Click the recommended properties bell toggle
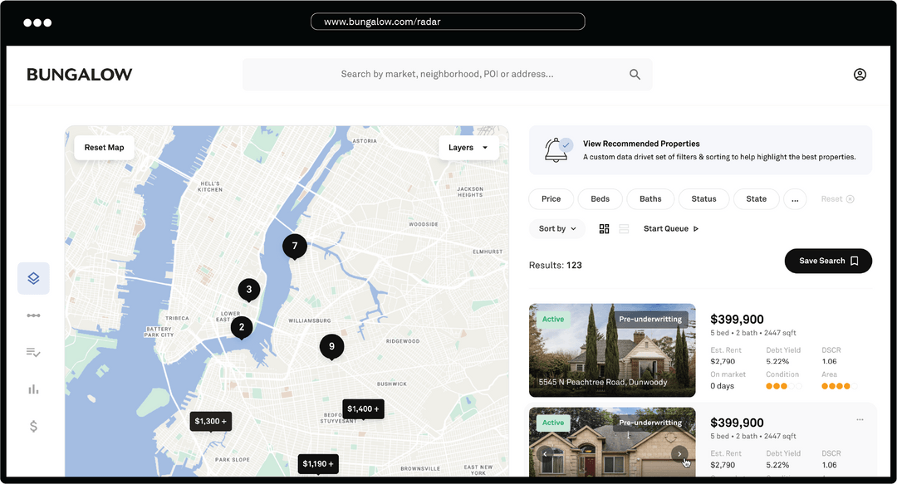Viewport: 897px width, 484px height. pyautogui.click(x=556, y=149)
